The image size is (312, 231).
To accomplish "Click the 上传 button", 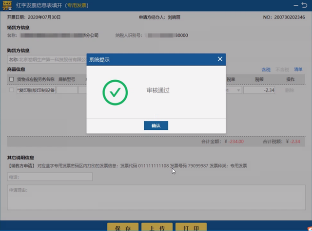I will (157, 228).
